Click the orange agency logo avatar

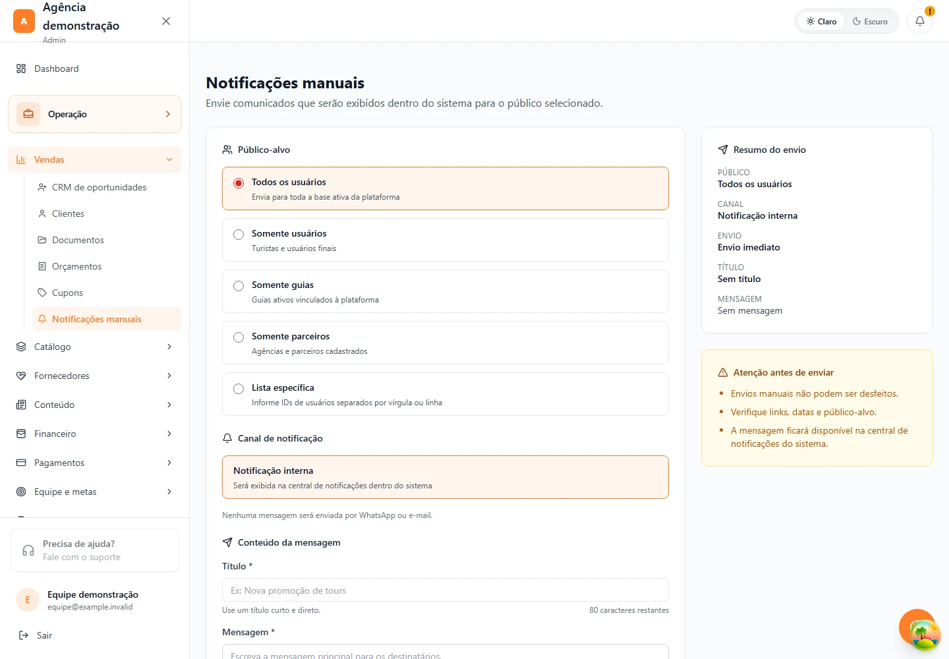(x=24, y=21)
